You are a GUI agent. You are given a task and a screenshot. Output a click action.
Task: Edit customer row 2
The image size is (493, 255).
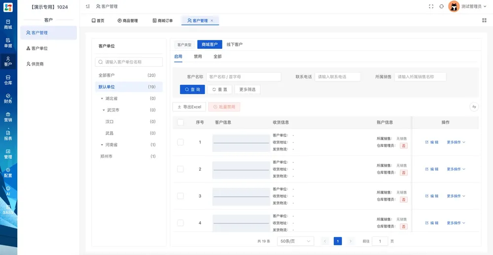432,169
